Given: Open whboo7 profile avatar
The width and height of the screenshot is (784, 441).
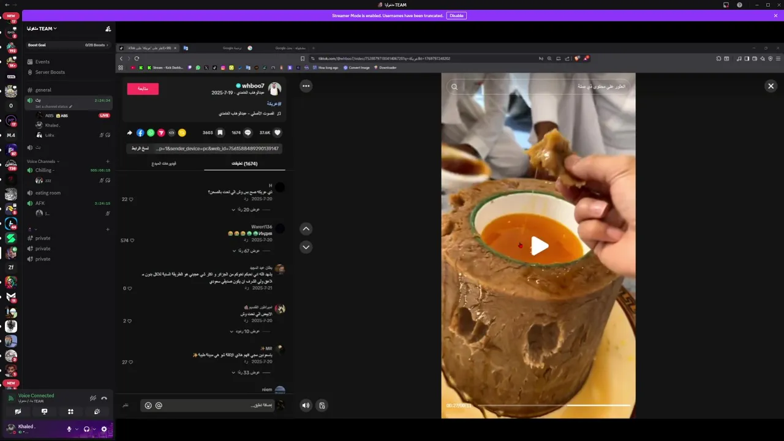Looking at the screenshot, I should [x=275, y=89].
